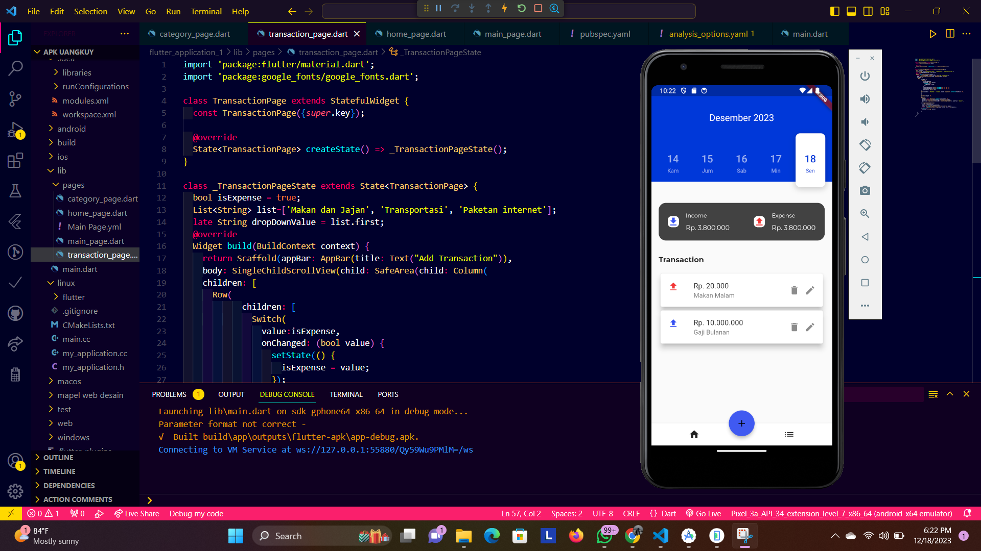
Task: Click Go Live in status bar
Action: 704,514
